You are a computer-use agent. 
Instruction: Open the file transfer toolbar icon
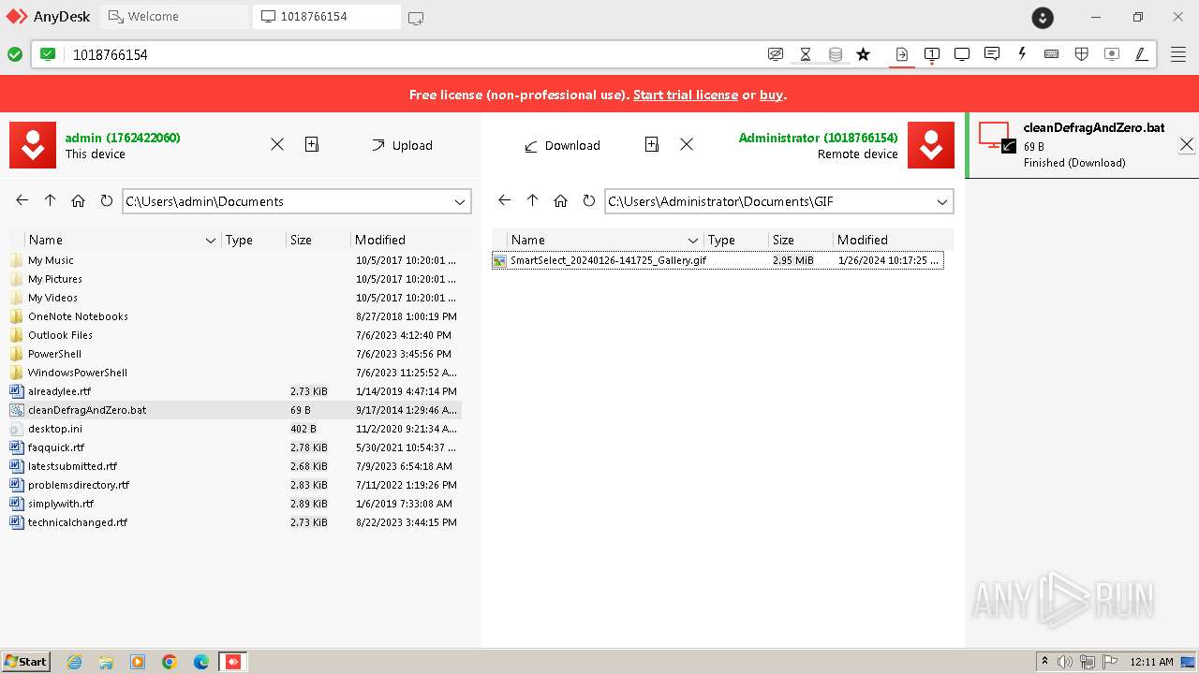pos(902,54)
